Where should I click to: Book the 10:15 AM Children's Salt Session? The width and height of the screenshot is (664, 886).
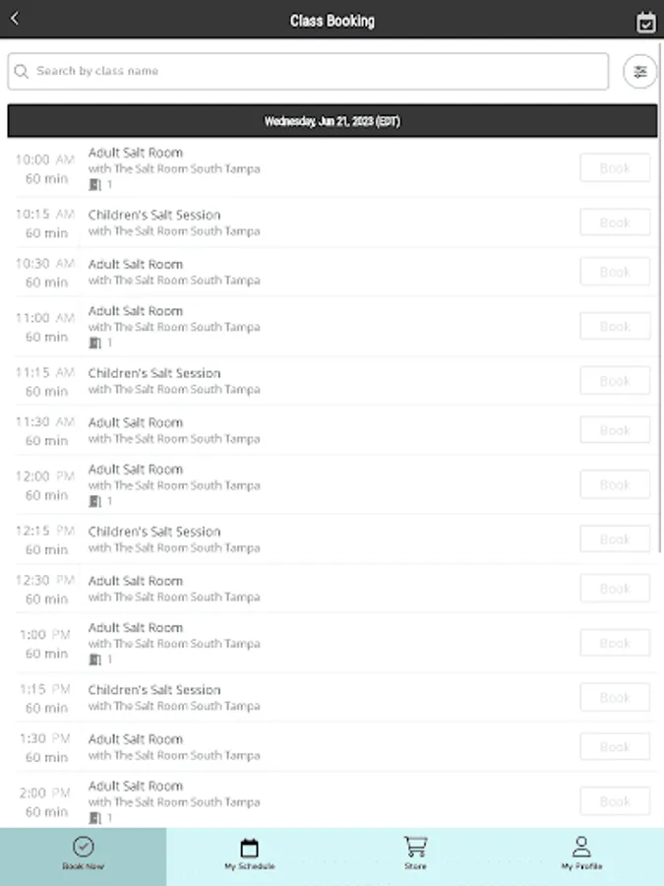615,222
